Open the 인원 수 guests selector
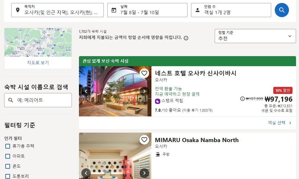 (x=231, y=10)
